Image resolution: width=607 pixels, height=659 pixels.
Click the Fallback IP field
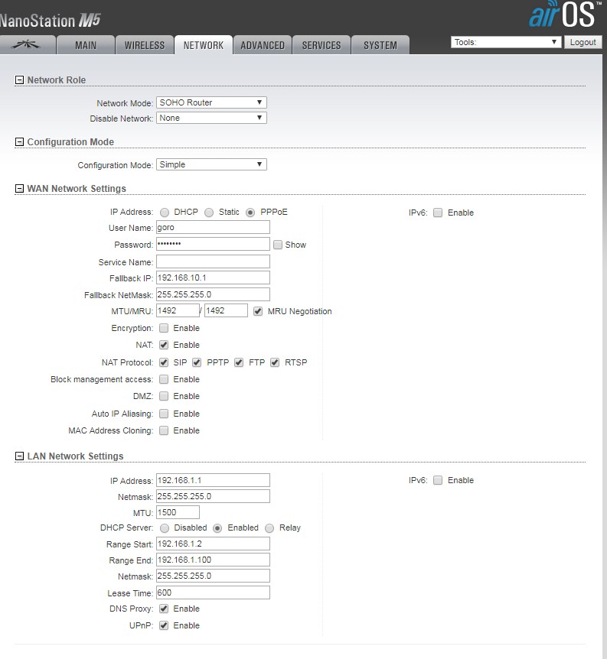click(213, 278)
